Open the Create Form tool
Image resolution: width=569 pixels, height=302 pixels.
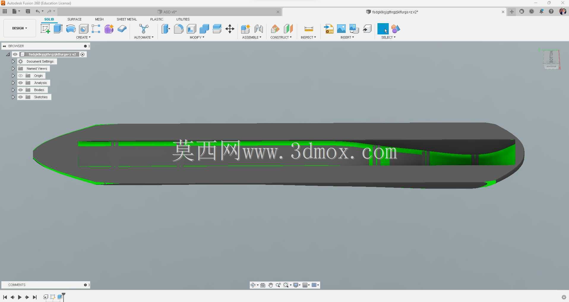point(109,29)
